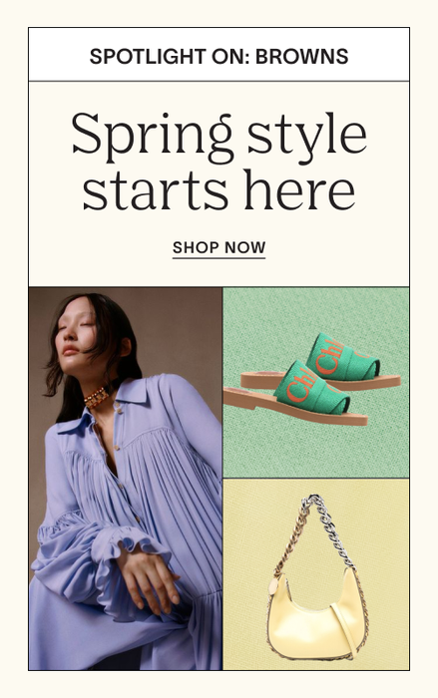Click the jeweled choker on the model

point(97,397)
